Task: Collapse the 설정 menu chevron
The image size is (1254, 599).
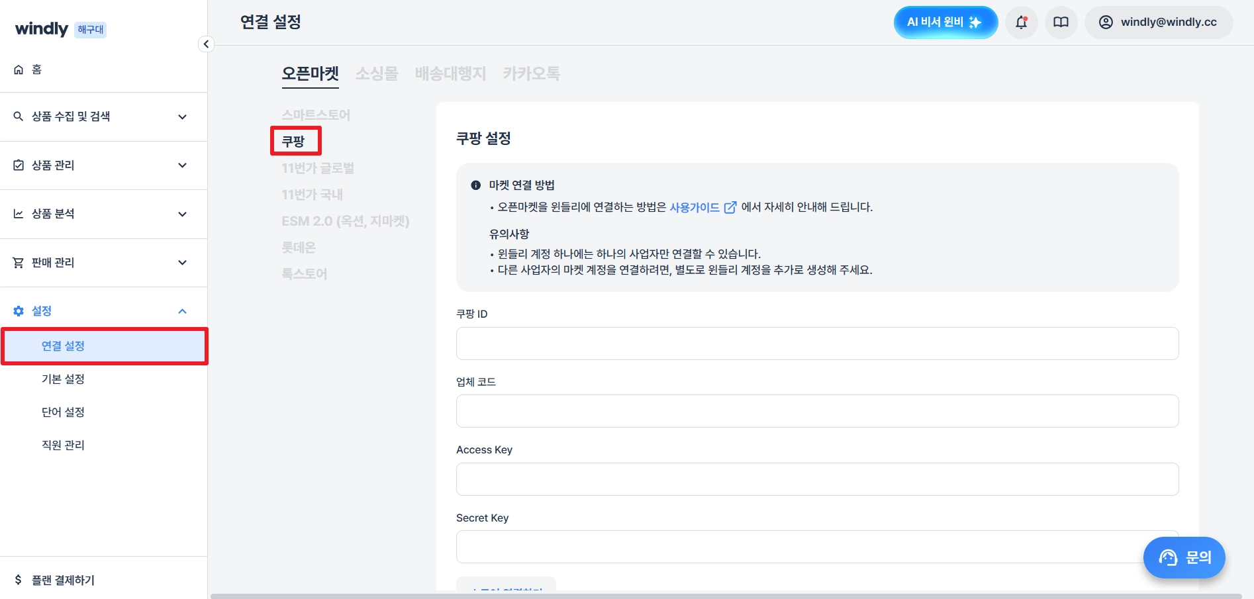Action: click(183, 311)
